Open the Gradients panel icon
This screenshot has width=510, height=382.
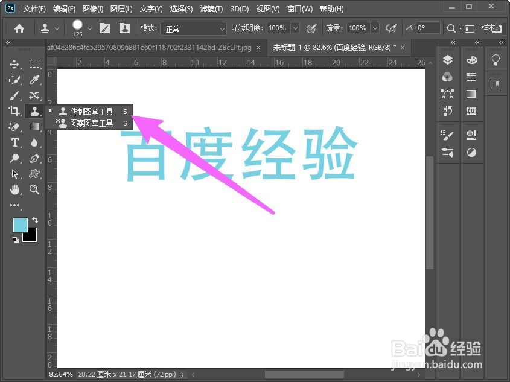click(471, 94)
